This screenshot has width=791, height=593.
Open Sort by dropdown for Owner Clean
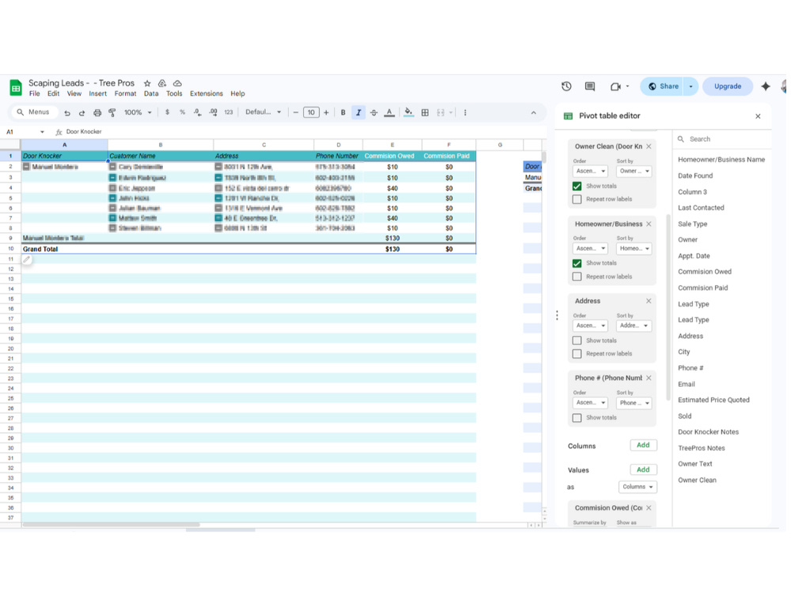pos(634,171)
